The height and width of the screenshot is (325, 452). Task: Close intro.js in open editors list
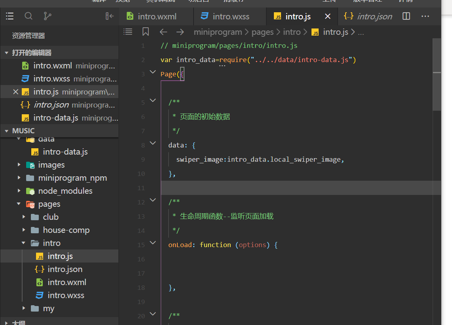point(15,92)
